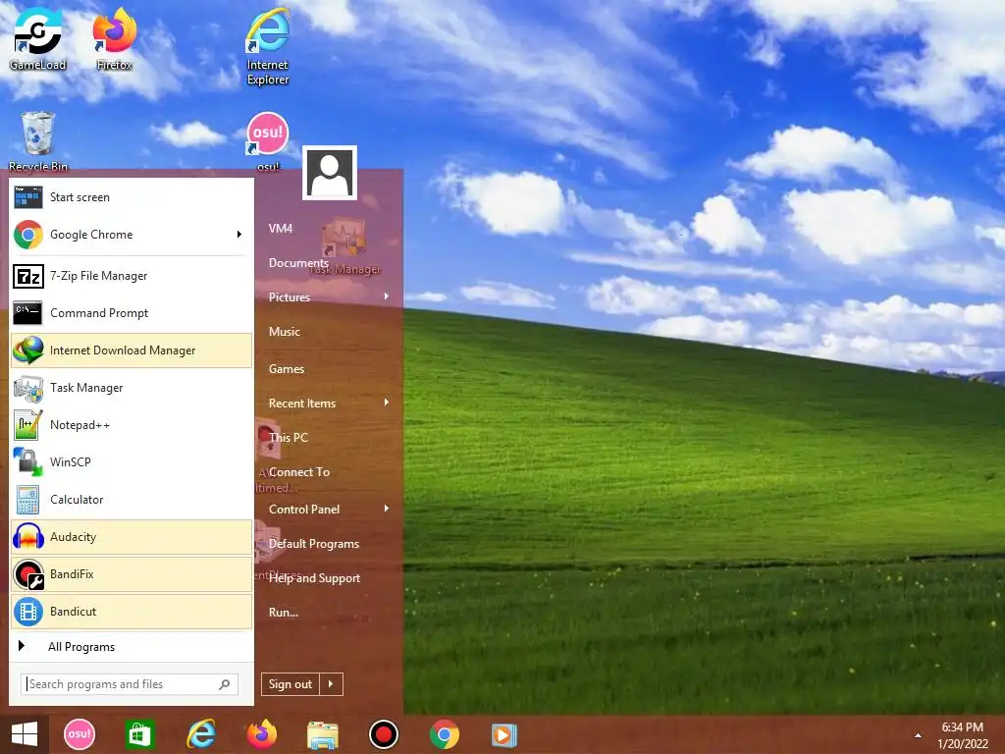Viewport: 1005px width, 754px height.
Task: Open the Run... dialog
Action: click(284, 613)
